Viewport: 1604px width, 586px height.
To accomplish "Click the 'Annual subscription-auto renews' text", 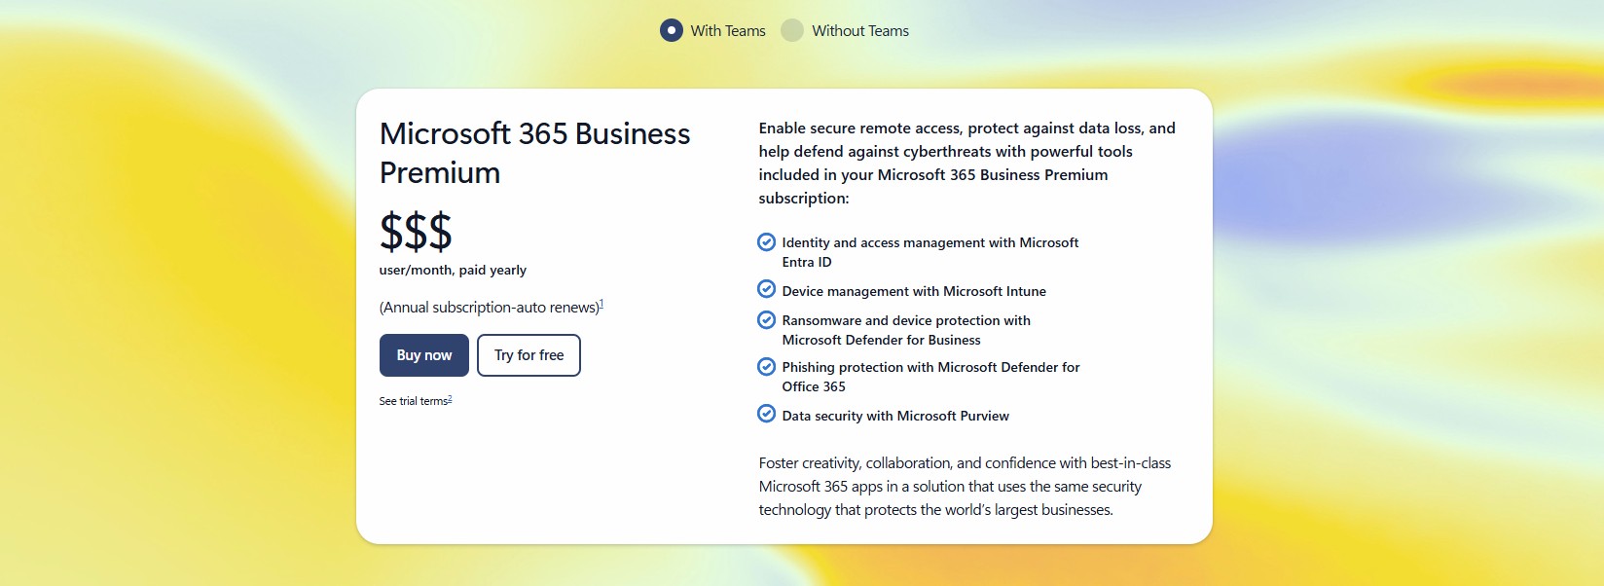I will pos(490,308).
